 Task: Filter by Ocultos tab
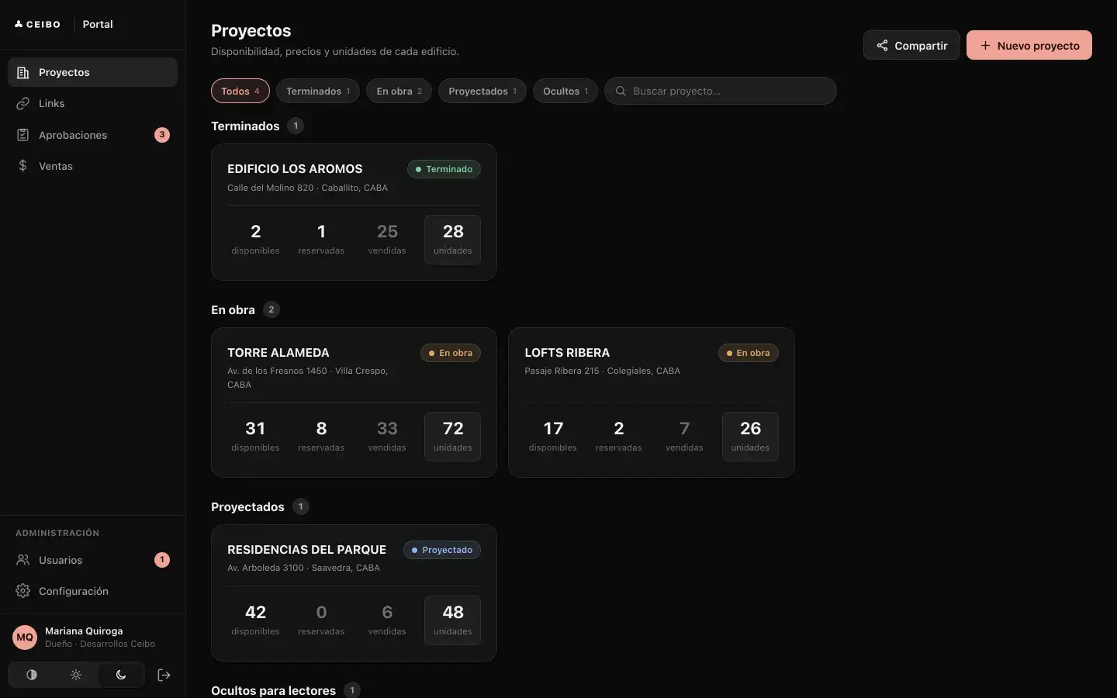pos(565,91)
